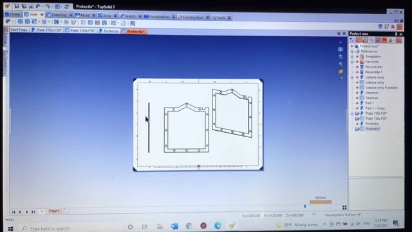
Task: Click the warning triangle icon in Project panel
Action: click(391, 40)
